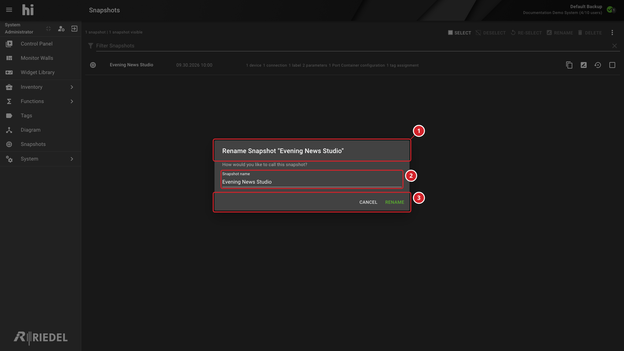Open Monitor Walls
This screenshot has height=351, width=624.
(x=41, y=58)
